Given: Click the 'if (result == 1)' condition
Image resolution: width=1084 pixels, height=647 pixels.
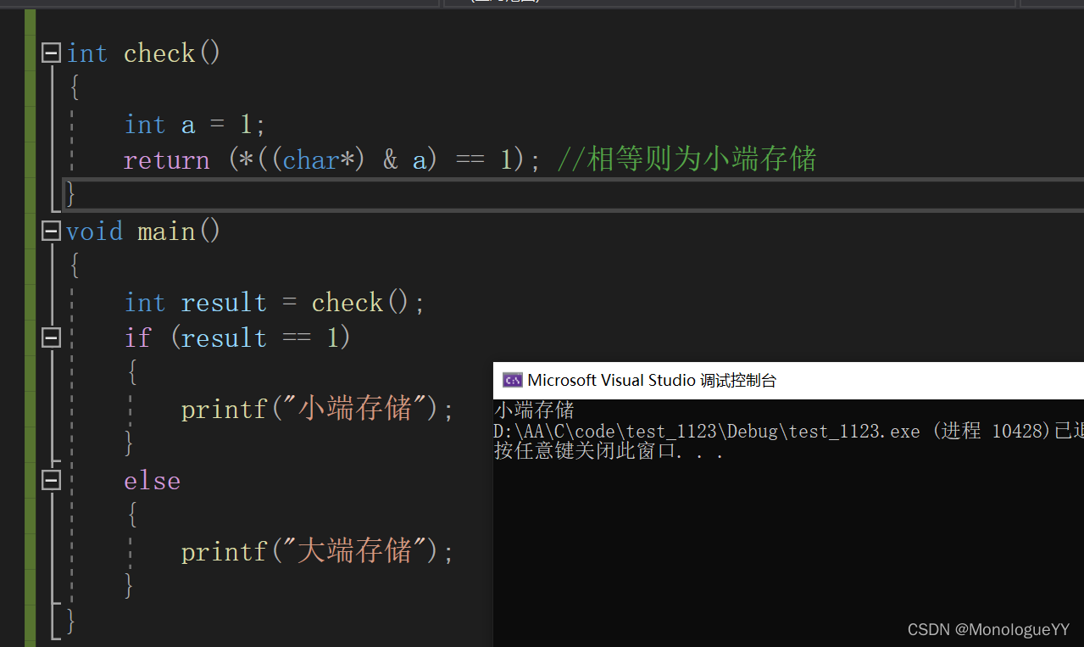Looking at the screenshot, I should pyautogui.click(x=237, y=338).
